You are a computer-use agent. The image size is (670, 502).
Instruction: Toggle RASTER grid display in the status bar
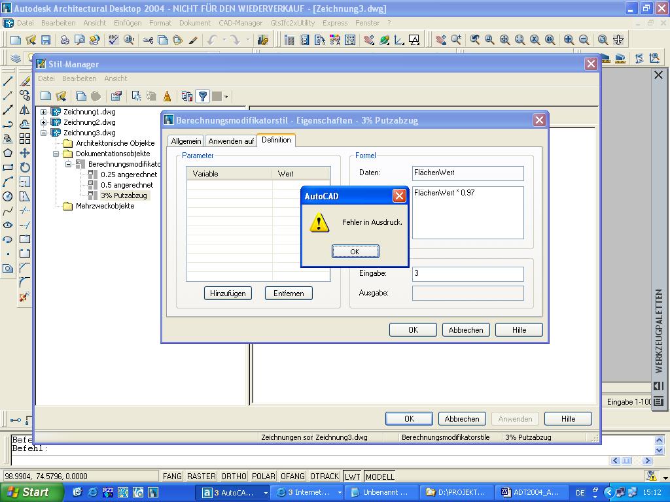click(201, 477)
